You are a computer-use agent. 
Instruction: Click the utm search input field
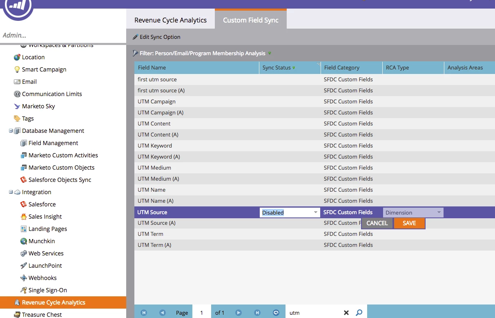[x=314, y=313]
